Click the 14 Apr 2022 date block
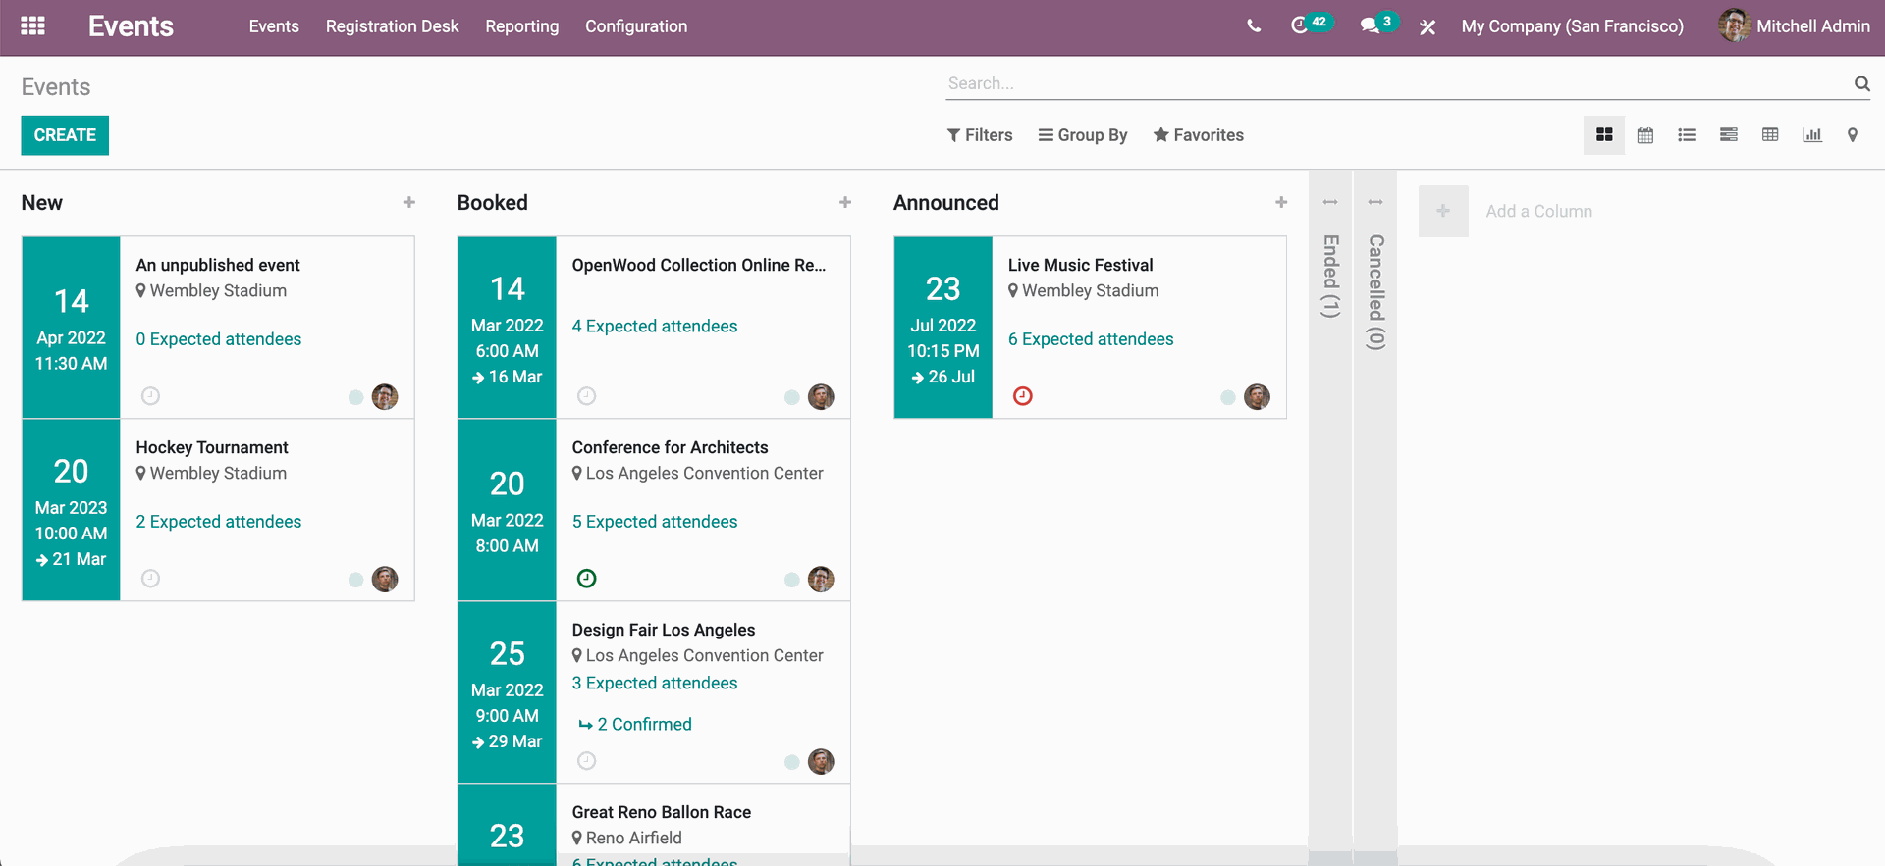Viewport: 1885px width, 866px height. coord(71,328)
